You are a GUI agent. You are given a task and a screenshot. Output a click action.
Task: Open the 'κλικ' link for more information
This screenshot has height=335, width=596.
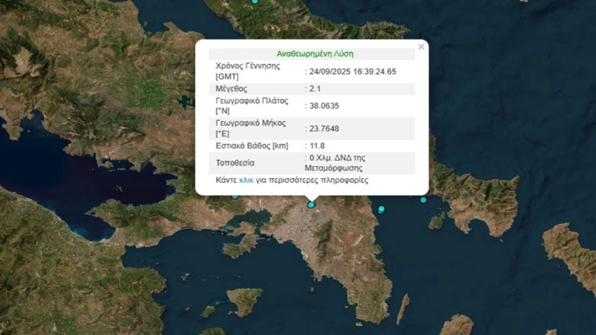(246, 180)
